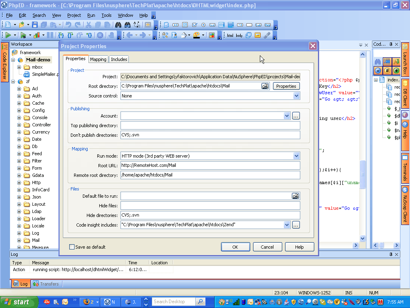Insert image tag toolbar icon
This screenshot has height=308, width=410.
tap(257, 35)
